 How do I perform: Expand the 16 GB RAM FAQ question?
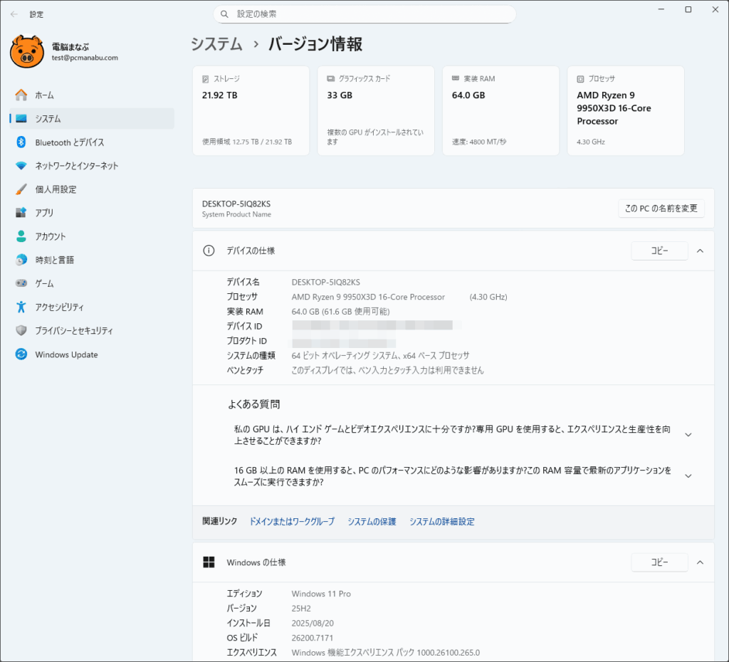coord(688,476)
